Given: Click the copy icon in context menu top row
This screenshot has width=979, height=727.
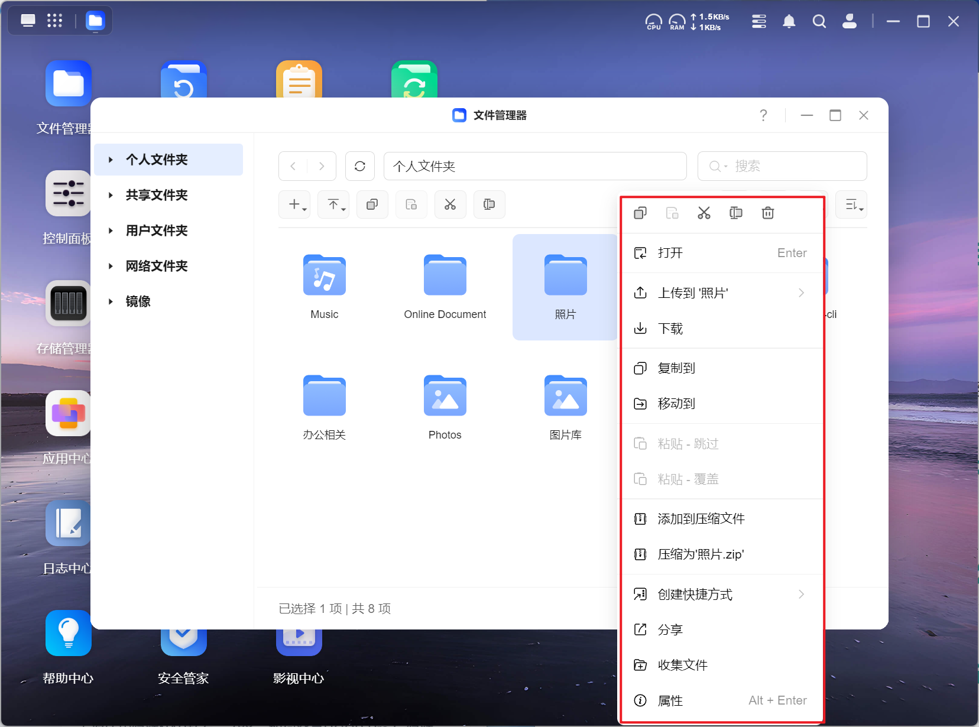Looking at the screenshot, I should pos(640,213).
